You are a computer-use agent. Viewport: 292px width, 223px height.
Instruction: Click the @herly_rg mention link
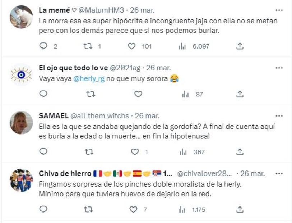(89, 79)
